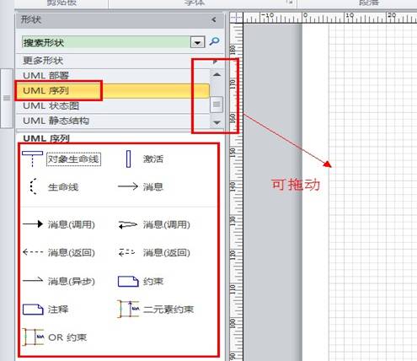
Task: Select the 约束 constraint shape icon
Action: click(x=128, y=281)
